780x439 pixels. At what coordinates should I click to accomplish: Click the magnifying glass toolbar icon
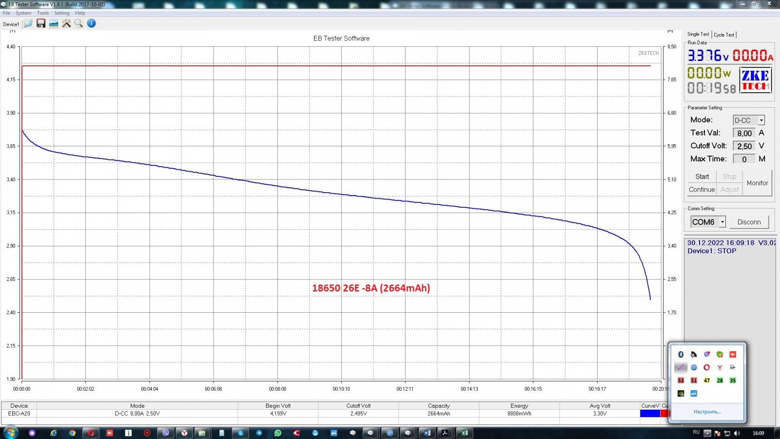click(78, 23)
